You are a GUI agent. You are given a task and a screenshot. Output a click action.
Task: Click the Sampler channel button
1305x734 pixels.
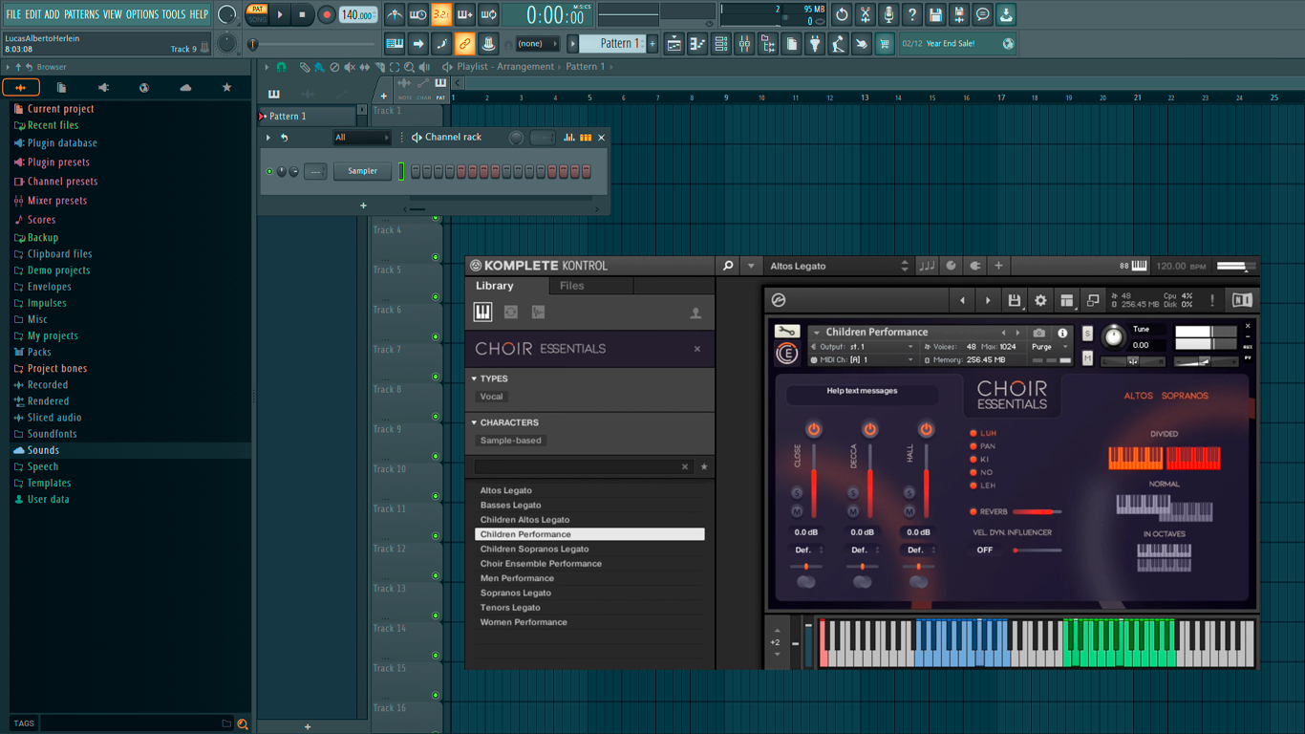[362, 171]
